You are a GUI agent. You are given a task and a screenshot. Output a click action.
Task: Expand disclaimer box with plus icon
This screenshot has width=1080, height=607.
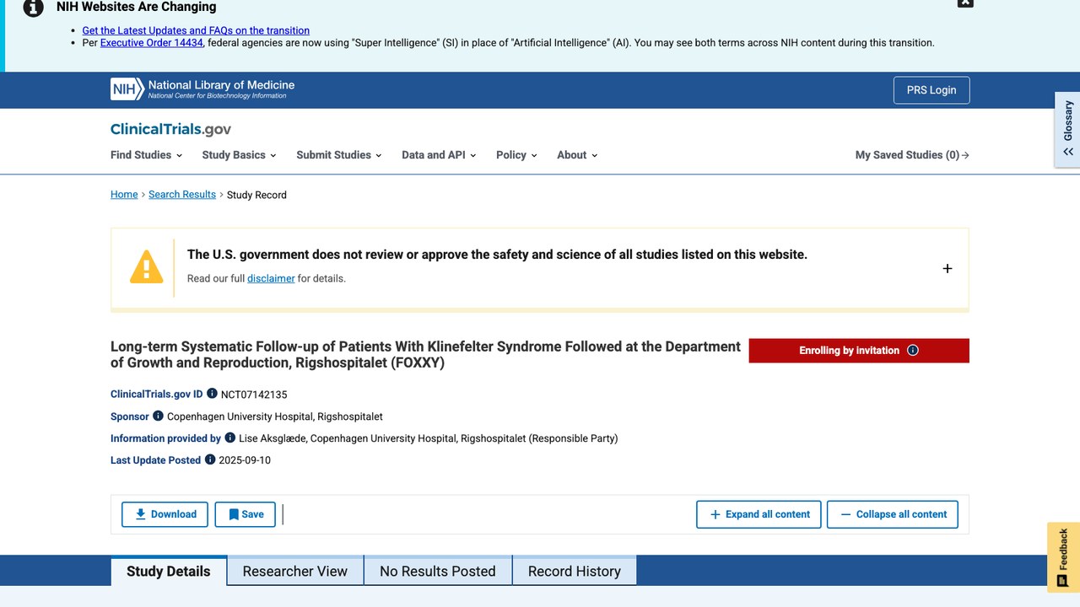pyautogui.click(x=947, y=268)
